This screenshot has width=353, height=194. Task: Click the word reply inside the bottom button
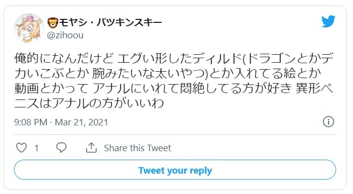point(201,171)
